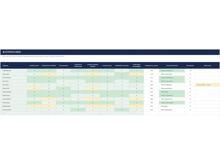The height and width of the screenshot is (165, 220).
Task: Click Tomas Reyes's Exceeds expectations band cell
Action: pos(172,103)
